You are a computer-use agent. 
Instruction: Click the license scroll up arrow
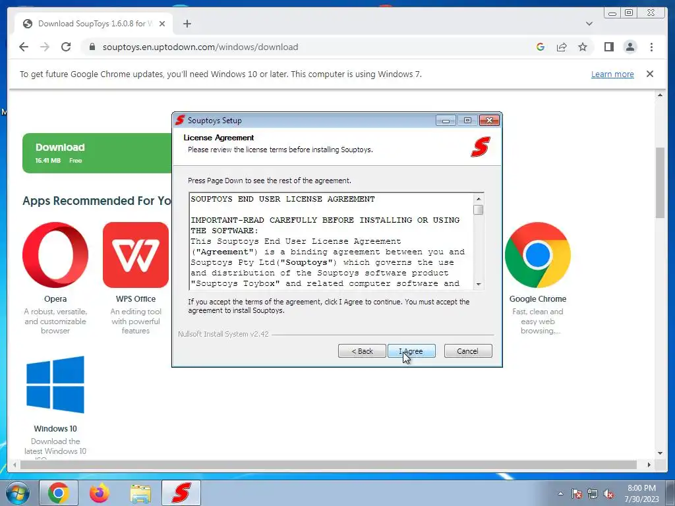pyautogui.click(x=479, y=198)
